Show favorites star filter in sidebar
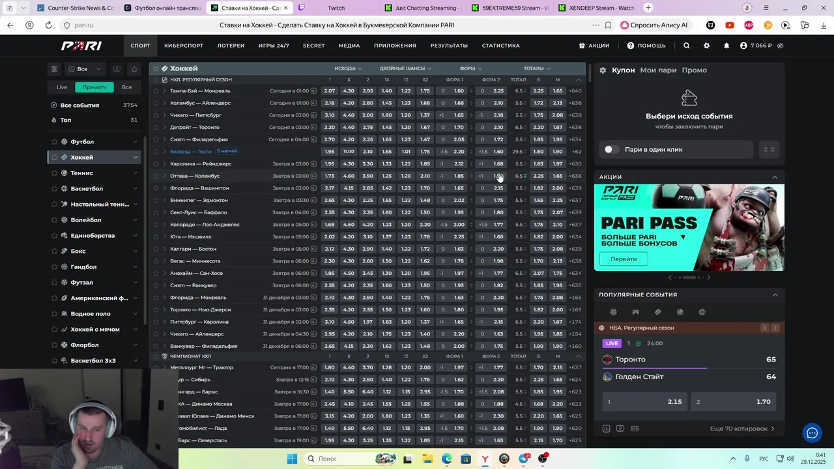Image resolution: width=834 pixels, height=469 pixels. point(134,69)
